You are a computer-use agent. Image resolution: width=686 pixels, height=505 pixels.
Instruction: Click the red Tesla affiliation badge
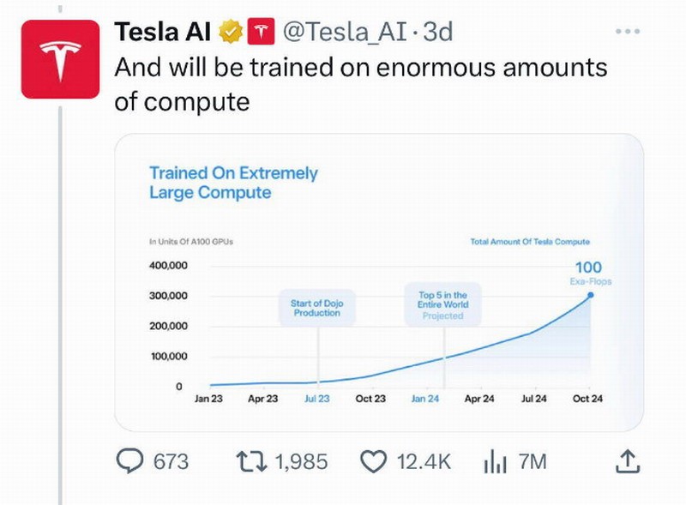tap(260, 32)
